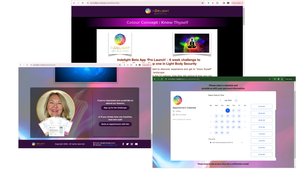Reload the Sign up flyer window page
The height and width of the screenshot is (171, 305).
point(27,65)
